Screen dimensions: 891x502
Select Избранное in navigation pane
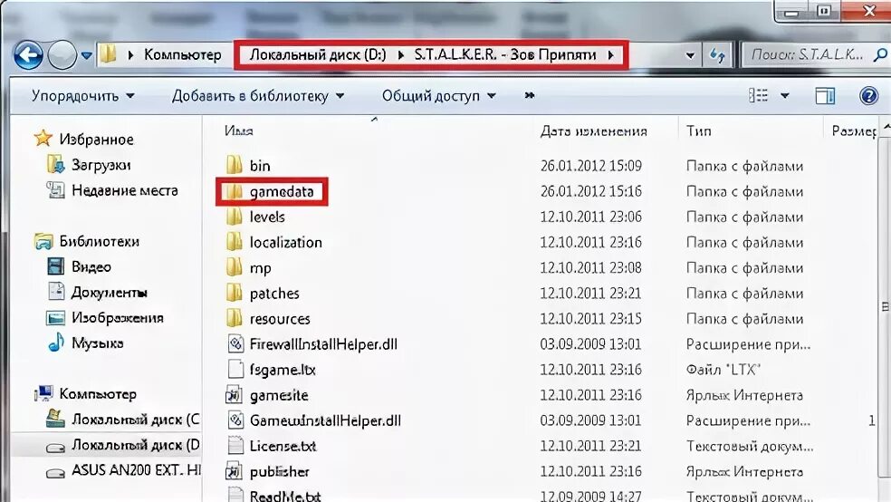(x=96, y=140)
